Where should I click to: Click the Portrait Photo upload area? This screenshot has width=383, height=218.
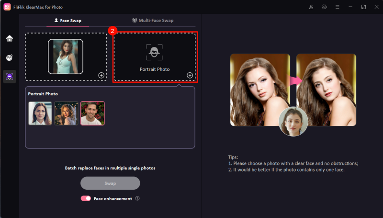[155, 57]
